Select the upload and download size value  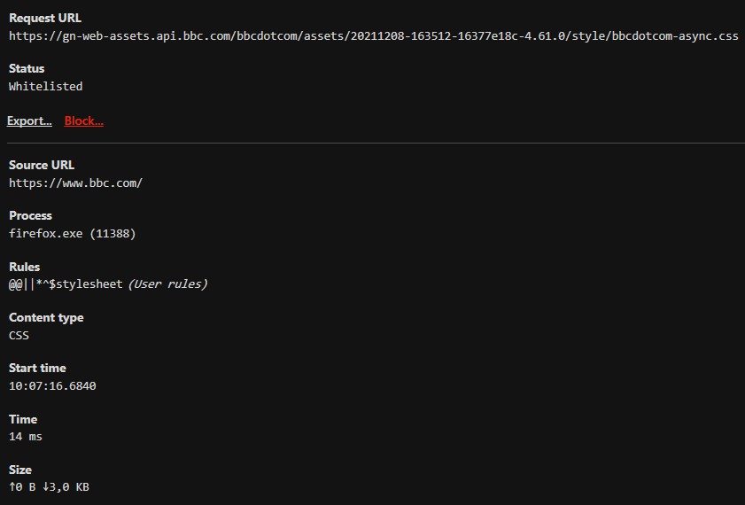(x=49, y=487)
